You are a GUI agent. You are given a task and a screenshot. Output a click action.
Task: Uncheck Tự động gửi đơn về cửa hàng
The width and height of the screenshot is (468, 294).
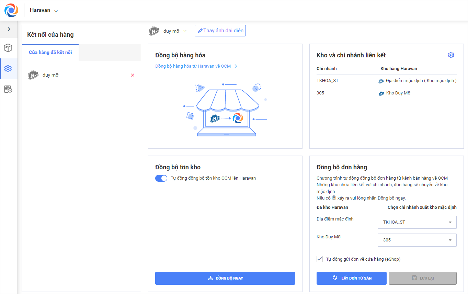click(x=320, y=259)
